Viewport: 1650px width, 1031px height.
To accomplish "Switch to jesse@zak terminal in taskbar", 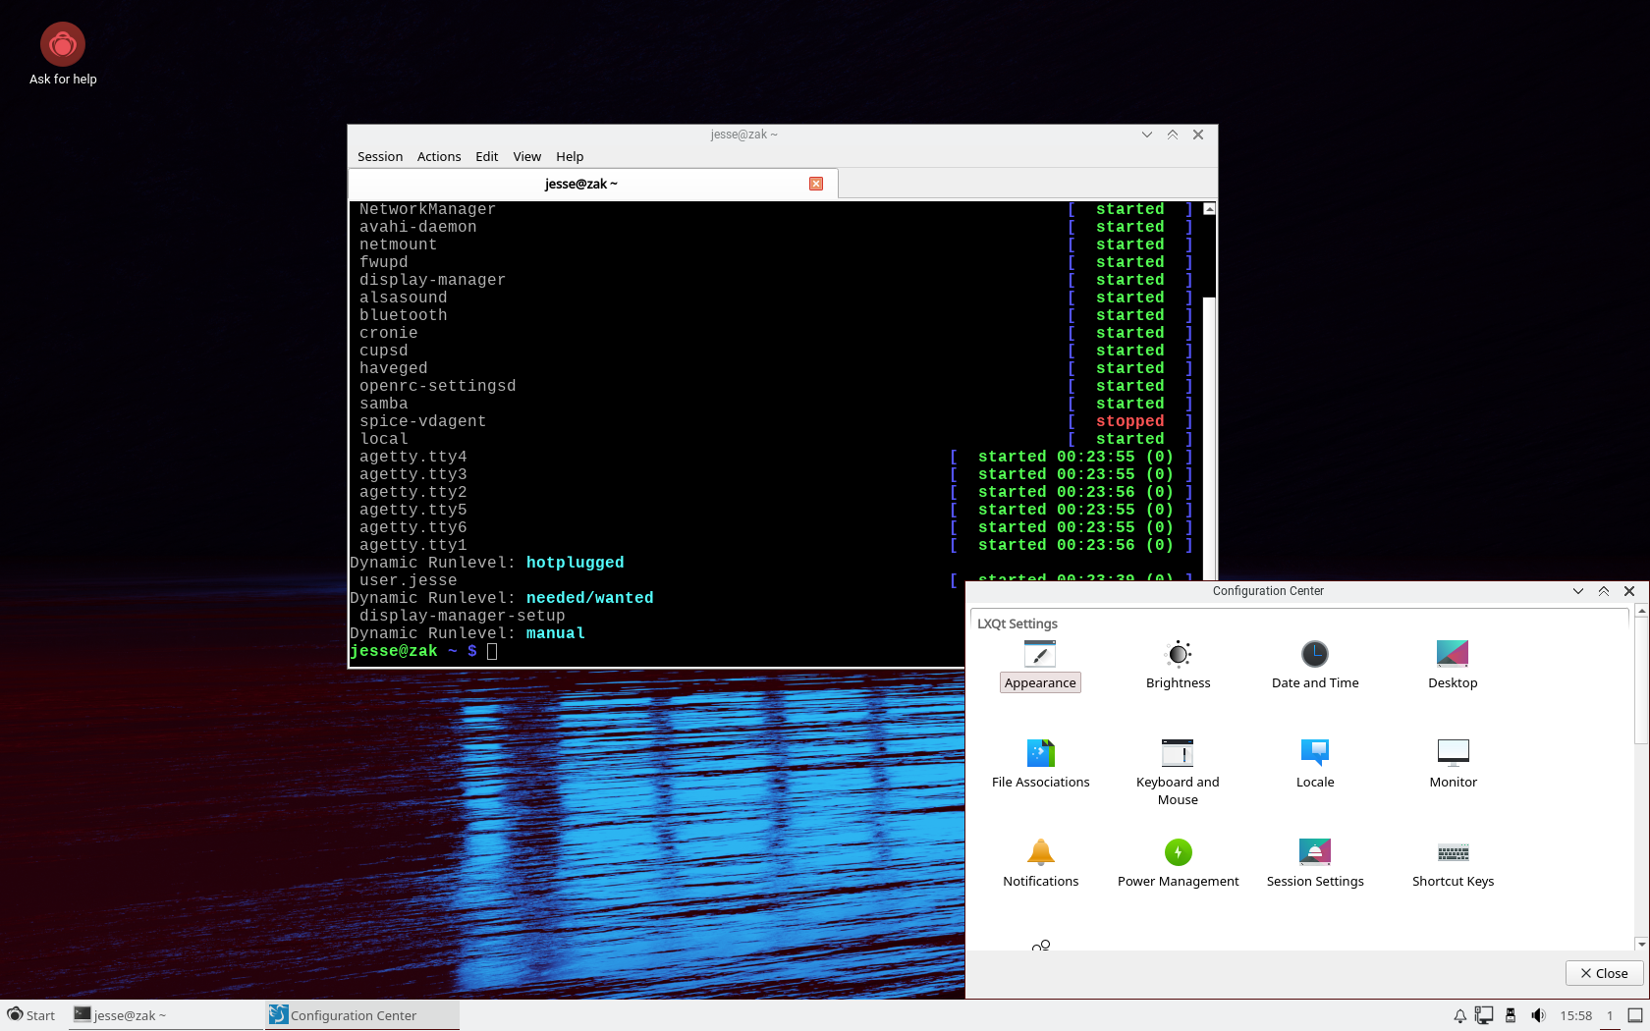I will pos(164,1015).
